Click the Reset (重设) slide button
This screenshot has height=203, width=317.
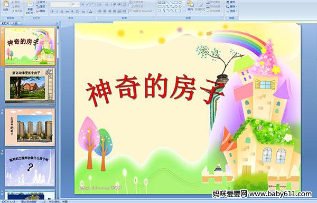click(x=41, y=7)
